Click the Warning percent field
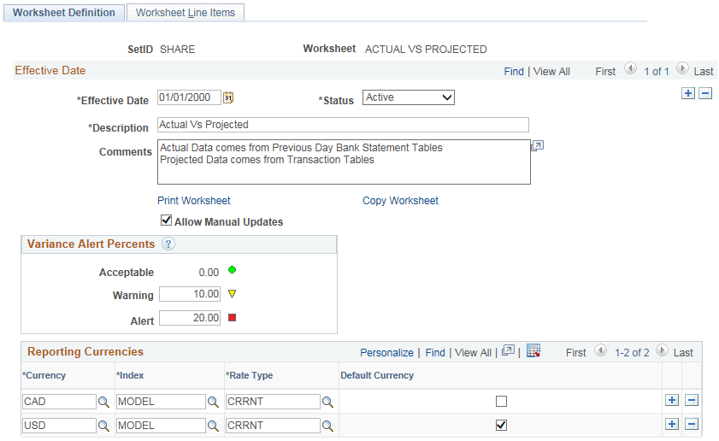This screenshot has width=719, height=441. click(190, 294)
